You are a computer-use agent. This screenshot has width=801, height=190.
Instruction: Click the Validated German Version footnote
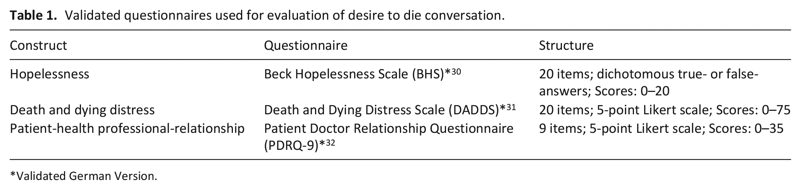point(84,176)
